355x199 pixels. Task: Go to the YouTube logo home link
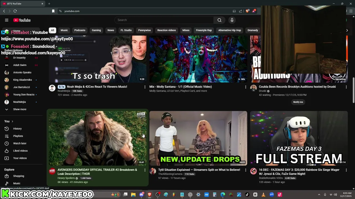point(22,20)
